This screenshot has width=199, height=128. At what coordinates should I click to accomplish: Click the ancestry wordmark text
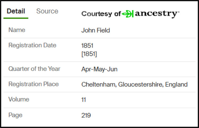(x=157, y=14)
